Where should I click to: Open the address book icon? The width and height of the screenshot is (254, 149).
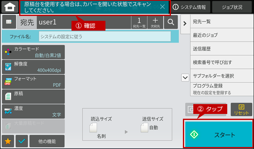pyautogui.click(x=9, y=22)
